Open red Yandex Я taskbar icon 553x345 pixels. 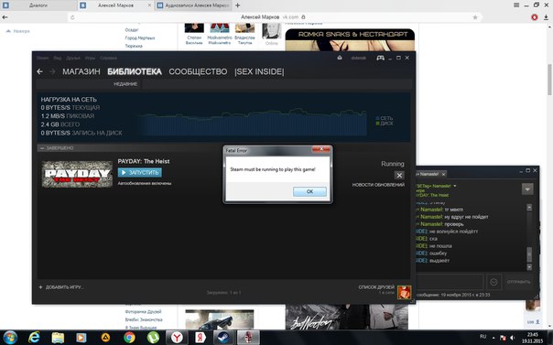201,338
